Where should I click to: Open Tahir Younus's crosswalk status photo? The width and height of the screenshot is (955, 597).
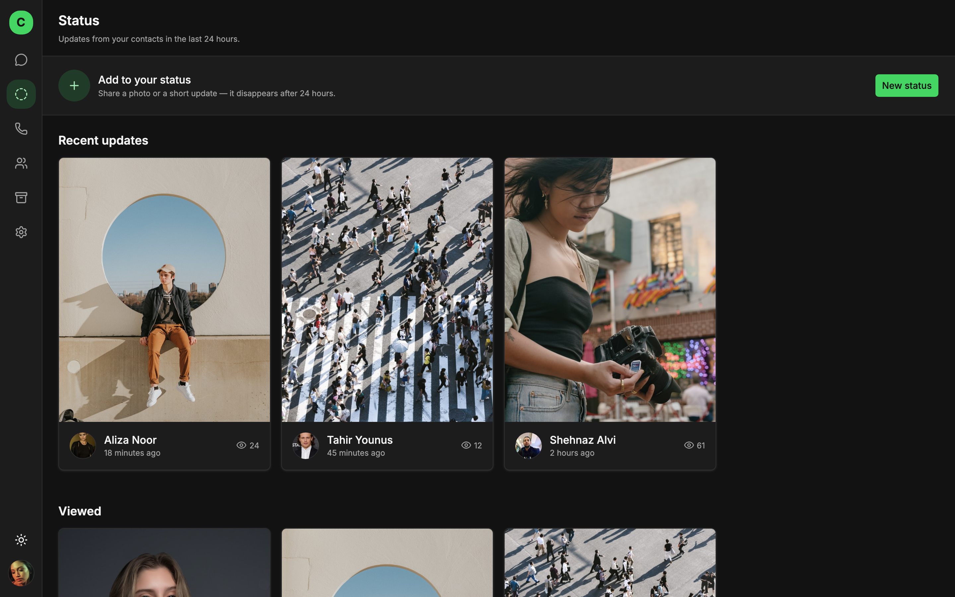click(x=387, y=290)
